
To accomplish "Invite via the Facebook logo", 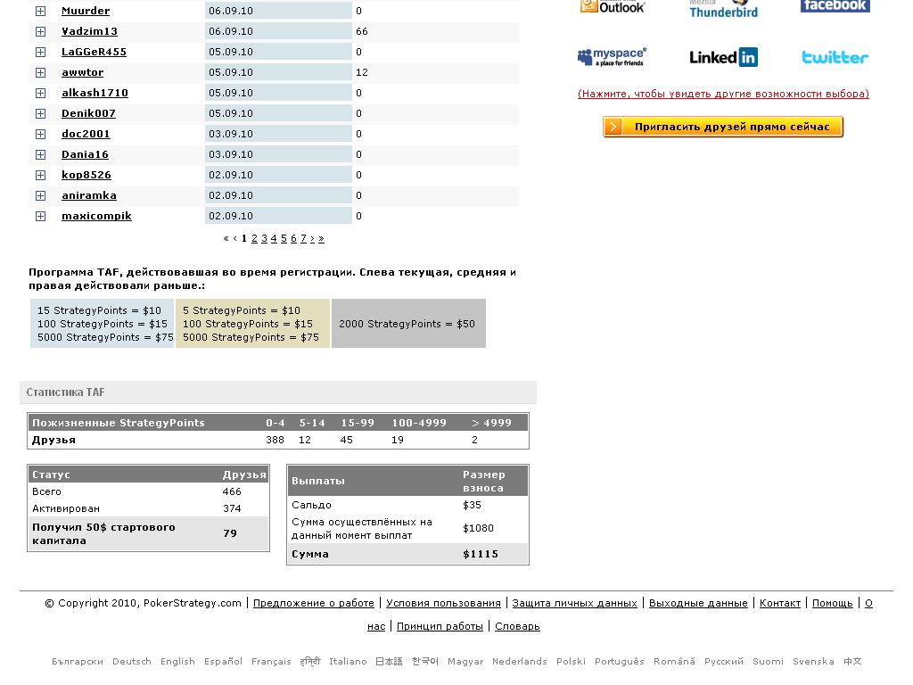I will (x=835, y=6).
